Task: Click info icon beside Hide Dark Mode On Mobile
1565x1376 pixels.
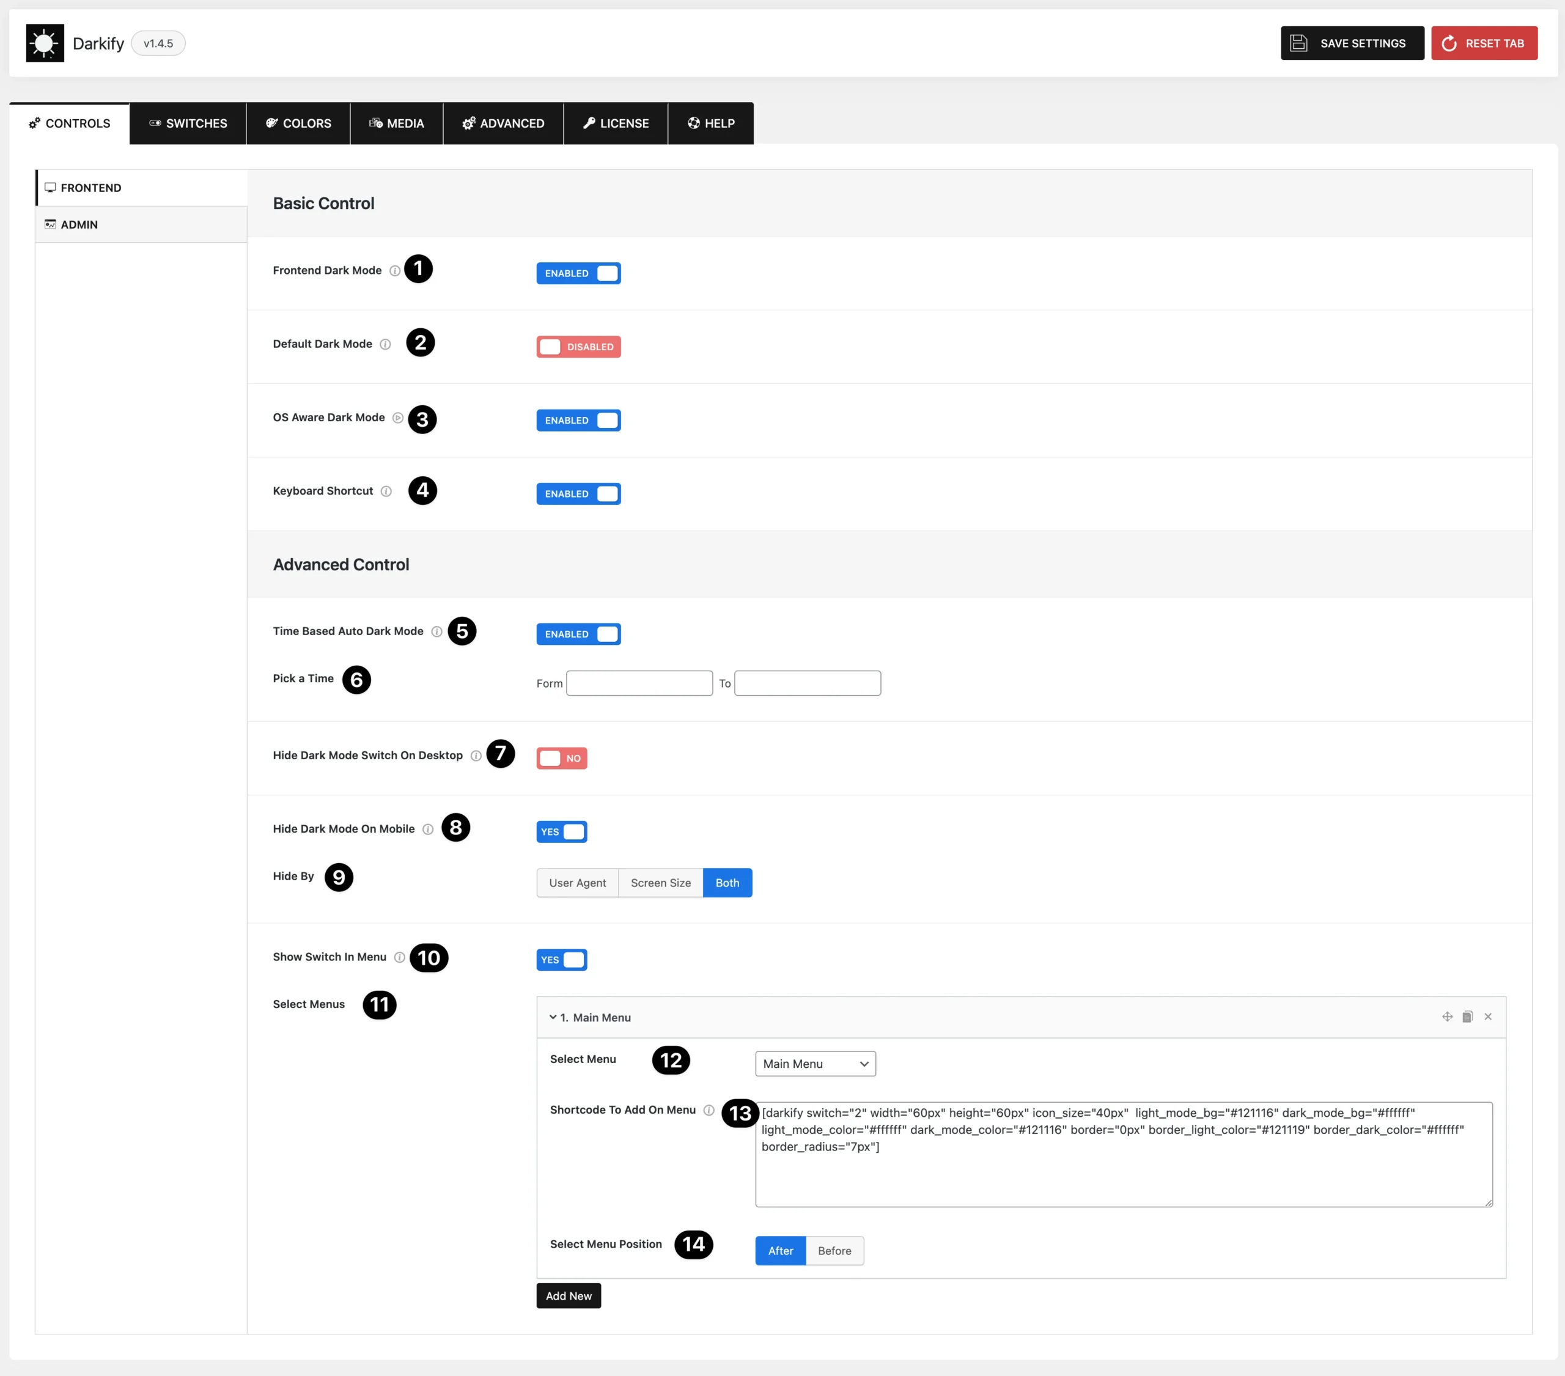Action: coord(427,828)
